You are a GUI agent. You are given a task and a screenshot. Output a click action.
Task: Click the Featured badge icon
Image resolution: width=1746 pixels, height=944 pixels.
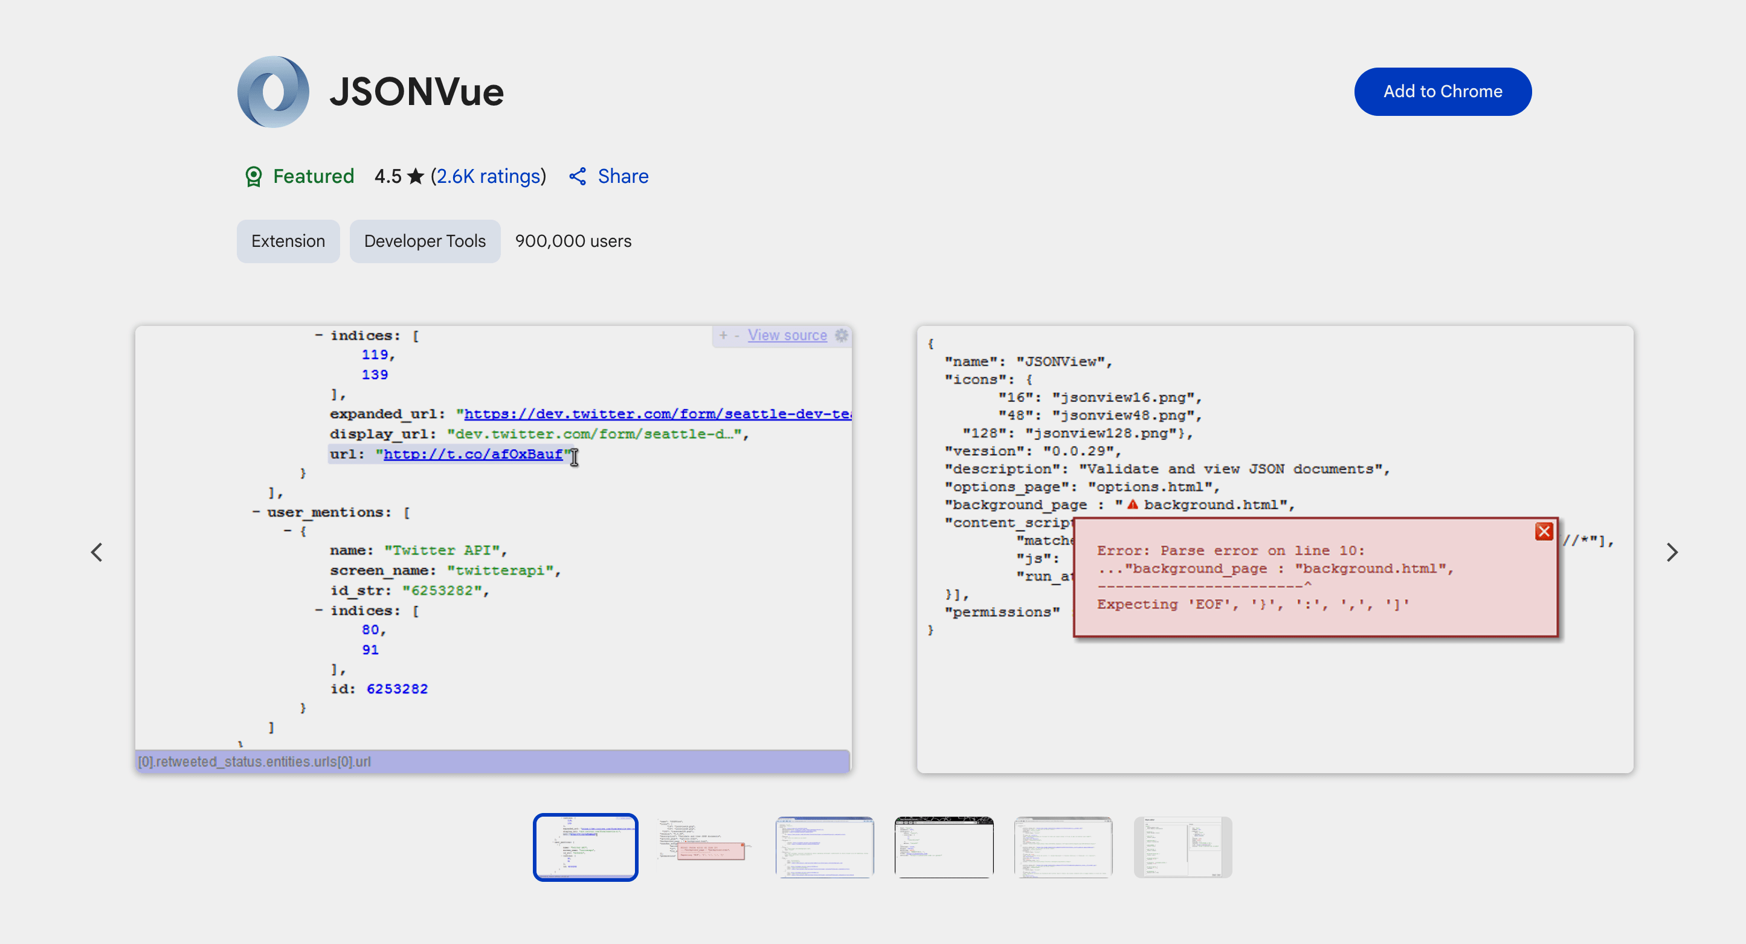coord(254,177)
